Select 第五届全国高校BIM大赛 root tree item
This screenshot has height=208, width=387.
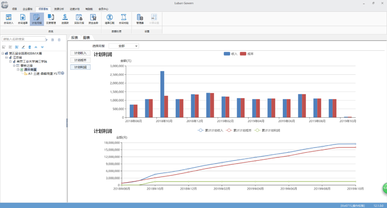(26, 53)
